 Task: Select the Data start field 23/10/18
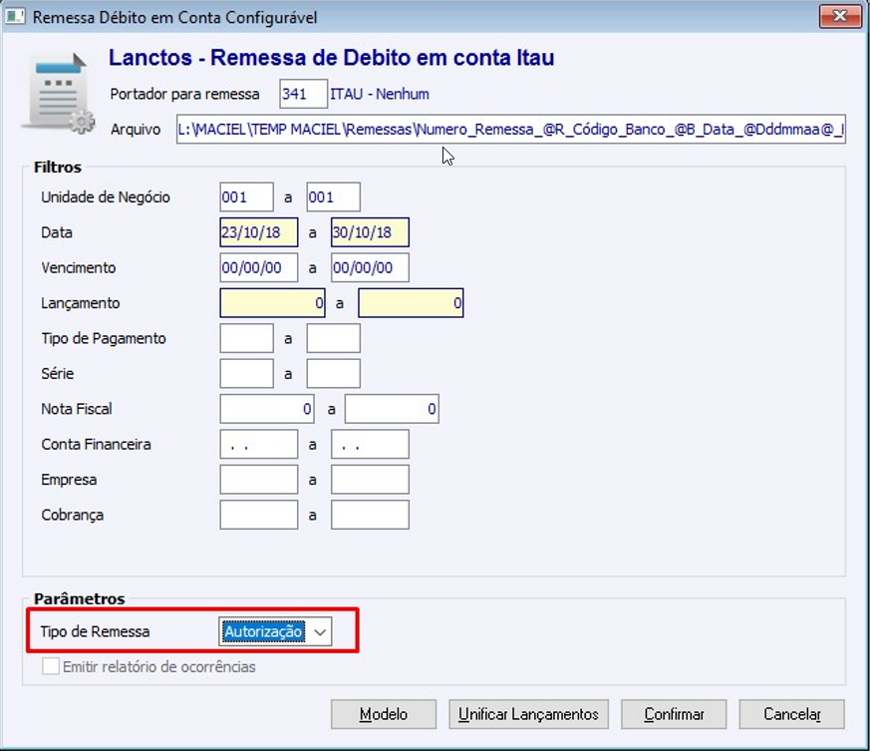tap(258, 232)
